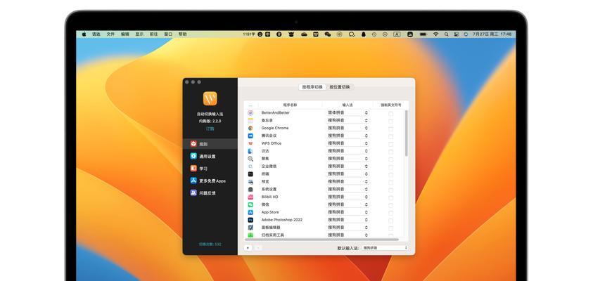Click the 聚焦 magnifier icon in list
The height and width of the screenshot is (281, 593).
click(250, 159)
